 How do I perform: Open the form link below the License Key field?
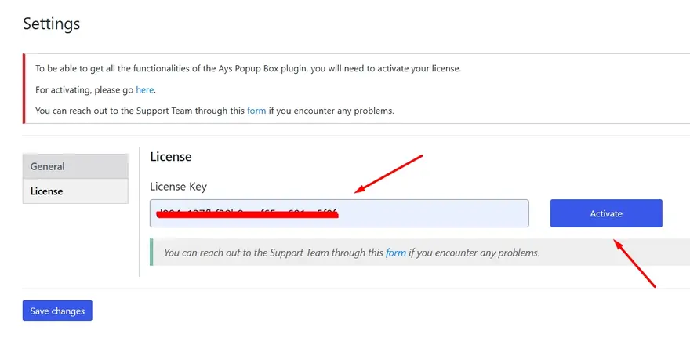tap(395, 253)
